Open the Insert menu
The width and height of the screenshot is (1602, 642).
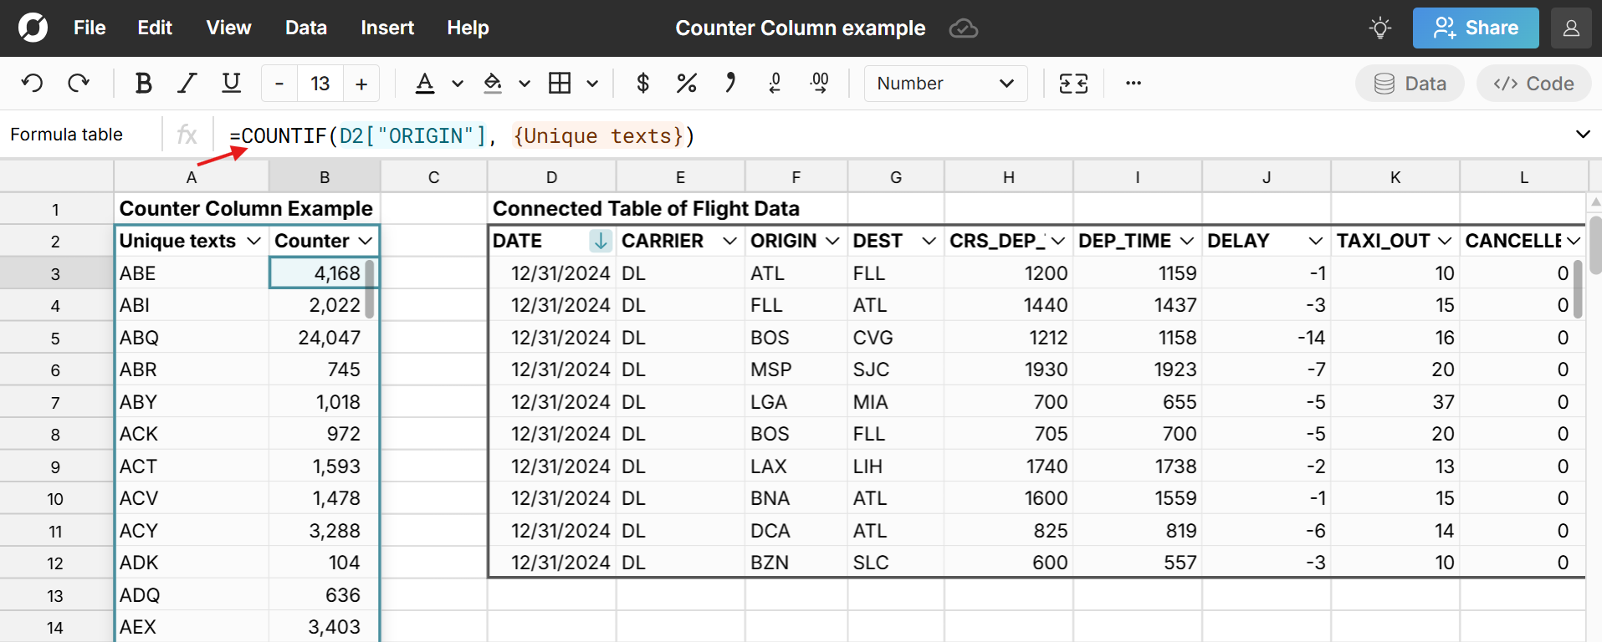(386, 28)
